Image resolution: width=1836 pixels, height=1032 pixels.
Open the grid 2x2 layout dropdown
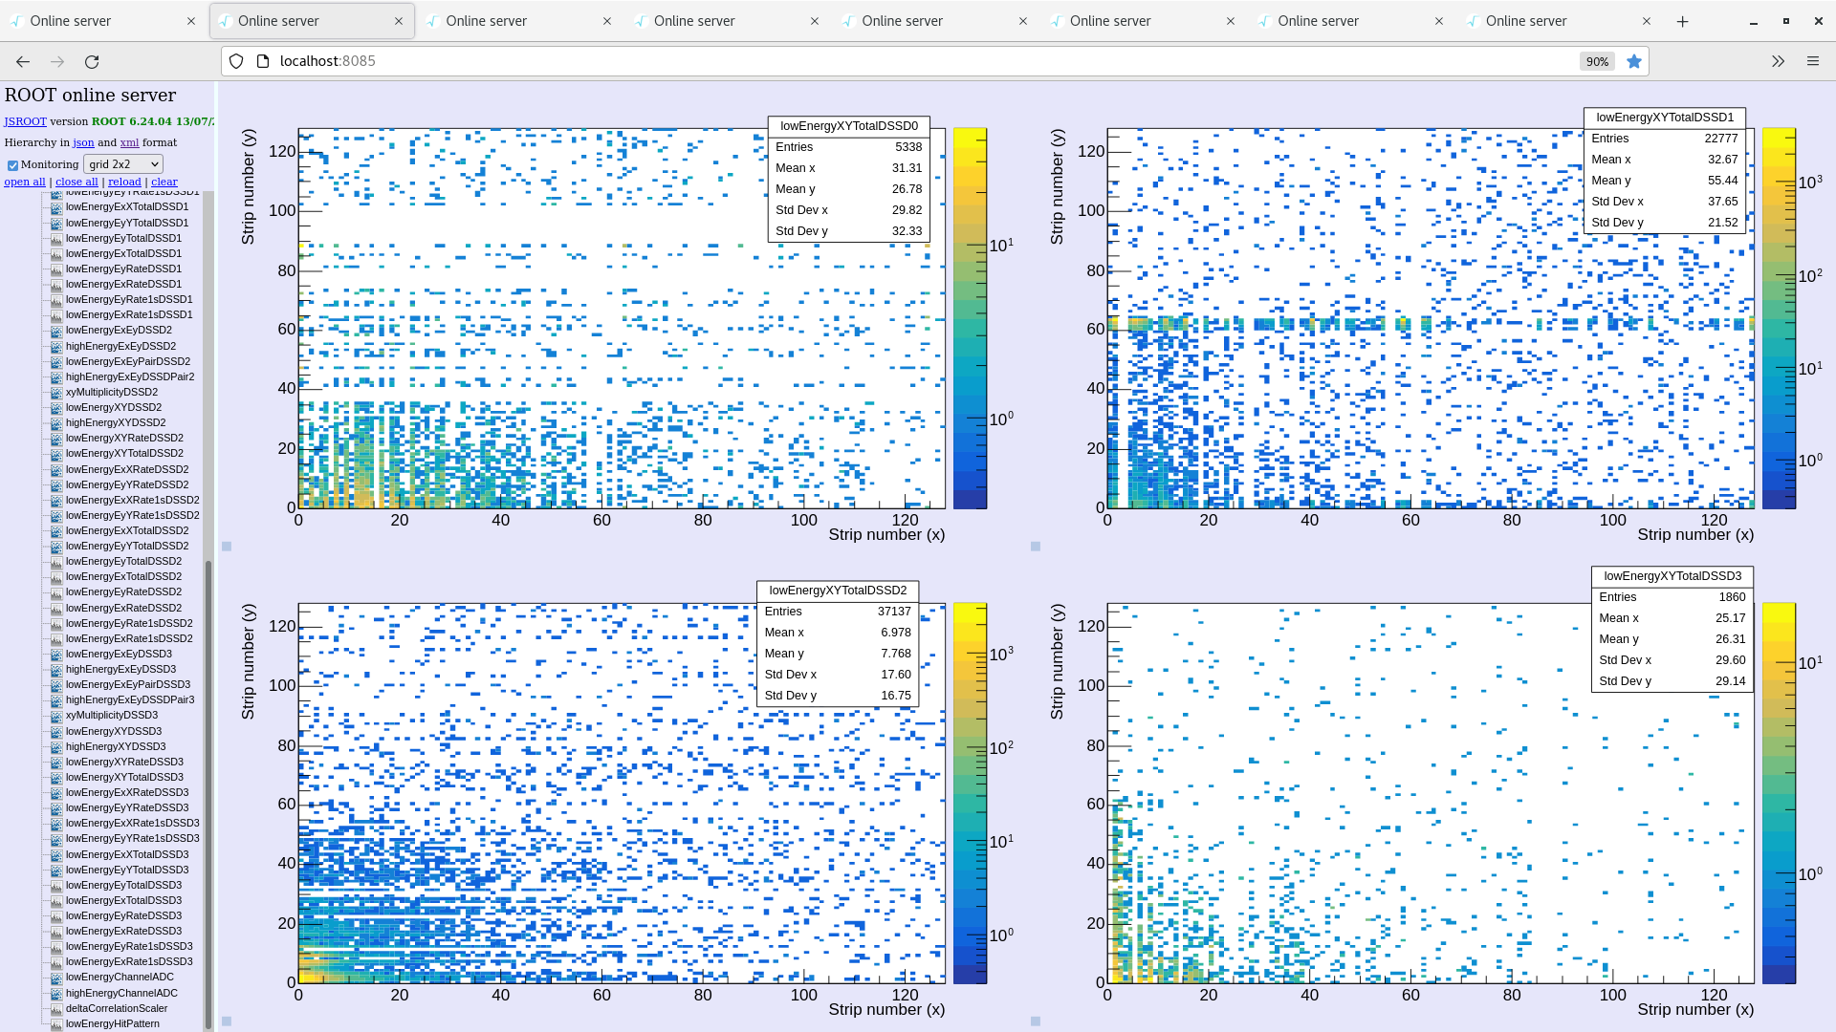122,163
